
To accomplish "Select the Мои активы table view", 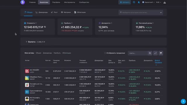I will 29,53.
